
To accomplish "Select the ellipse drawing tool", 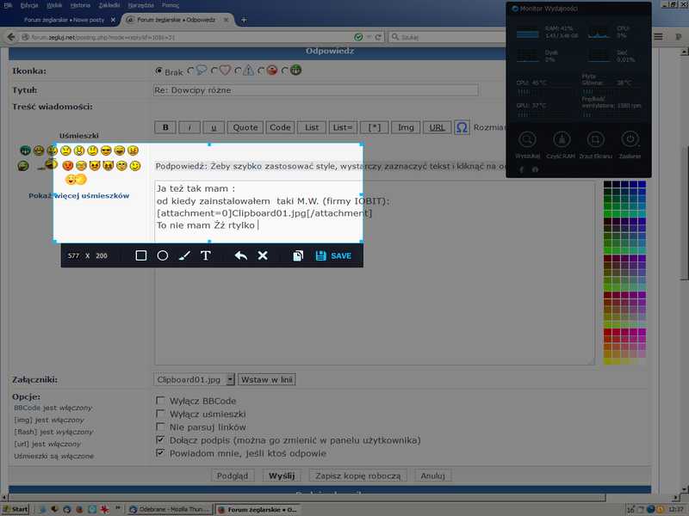I will pyautogui.click(x=163, y=255).
